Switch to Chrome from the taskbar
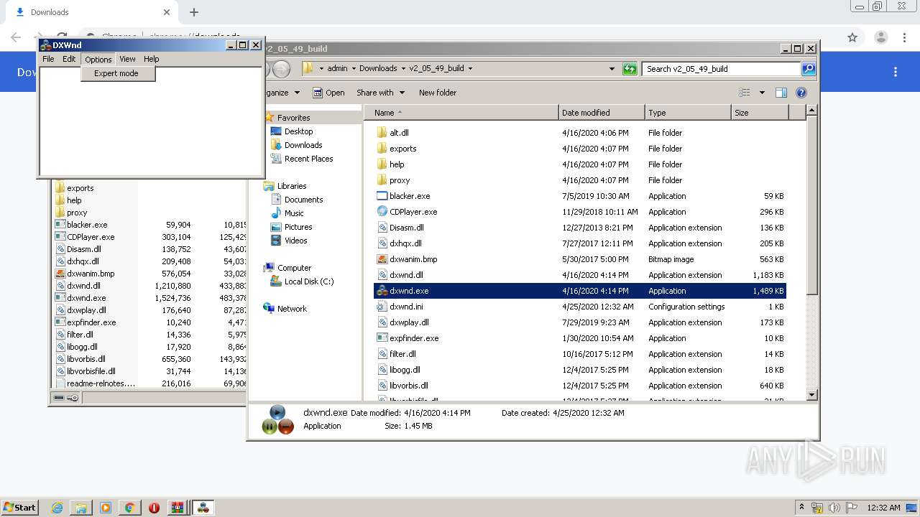Screen dimensions: 920x517 [x=129, y=508]
